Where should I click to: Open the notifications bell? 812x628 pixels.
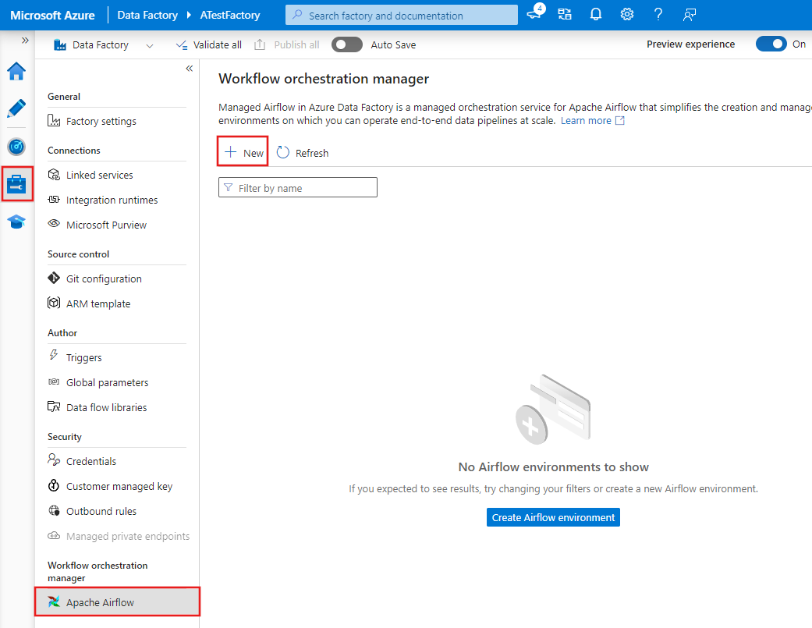[x=596, y=15]
